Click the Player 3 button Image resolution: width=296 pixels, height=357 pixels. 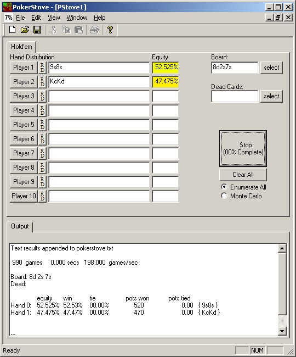click(24, 96)
